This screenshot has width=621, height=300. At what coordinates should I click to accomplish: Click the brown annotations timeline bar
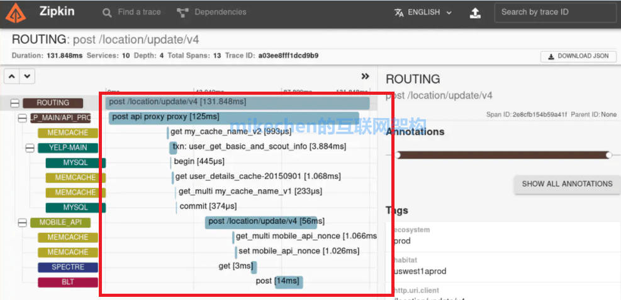[503, 156]
